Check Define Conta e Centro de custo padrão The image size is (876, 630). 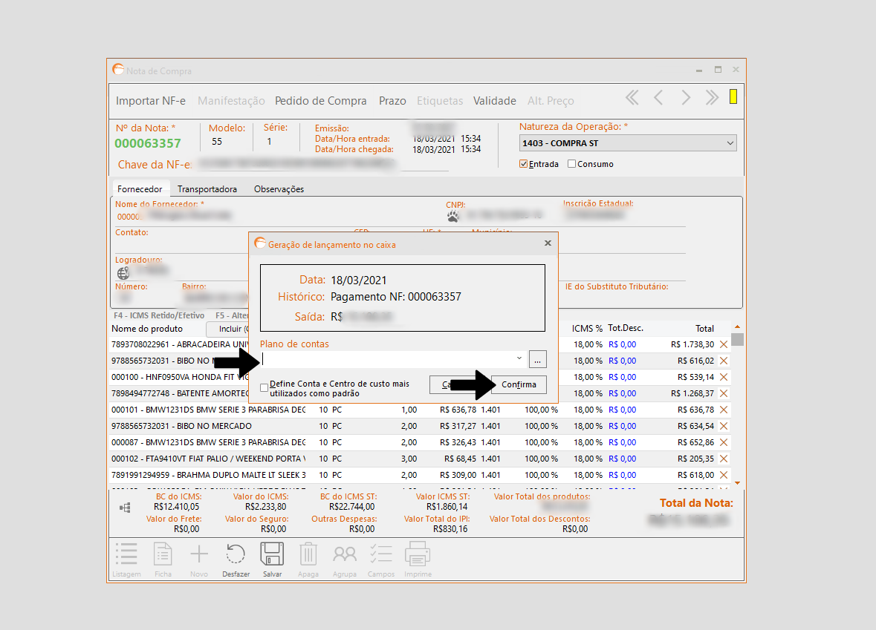pyautogui.click(x=265, y=388)
